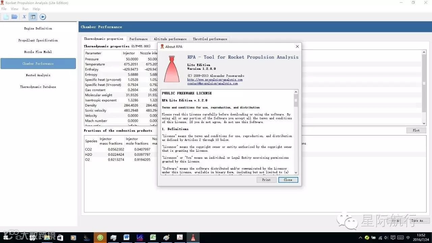The width and height of the screenshot is (432, 243).
Task: Open a file using the folder toolbar icon
Action: tap(14, 17)
